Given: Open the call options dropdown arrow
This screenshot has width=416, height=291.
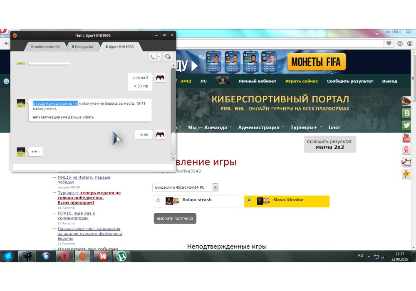Looking at the screenshot, I should coord(158,57).
